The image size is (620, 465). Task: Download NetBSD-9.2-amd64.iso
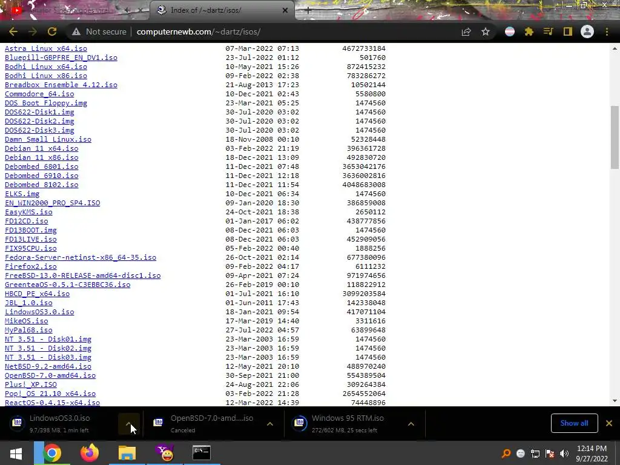48,366
